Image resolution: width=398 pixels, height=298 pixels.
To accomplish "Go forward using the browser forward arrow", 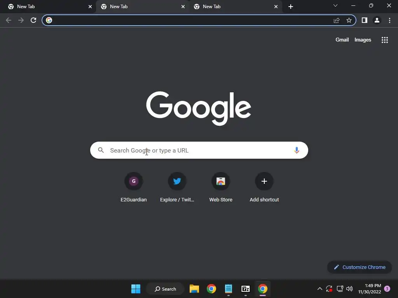I will pyautogui.click(x=21, y=20).
